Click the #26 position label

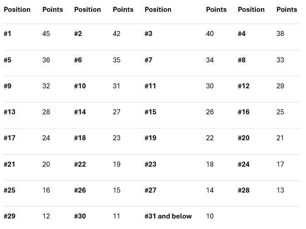click(80, 190)
